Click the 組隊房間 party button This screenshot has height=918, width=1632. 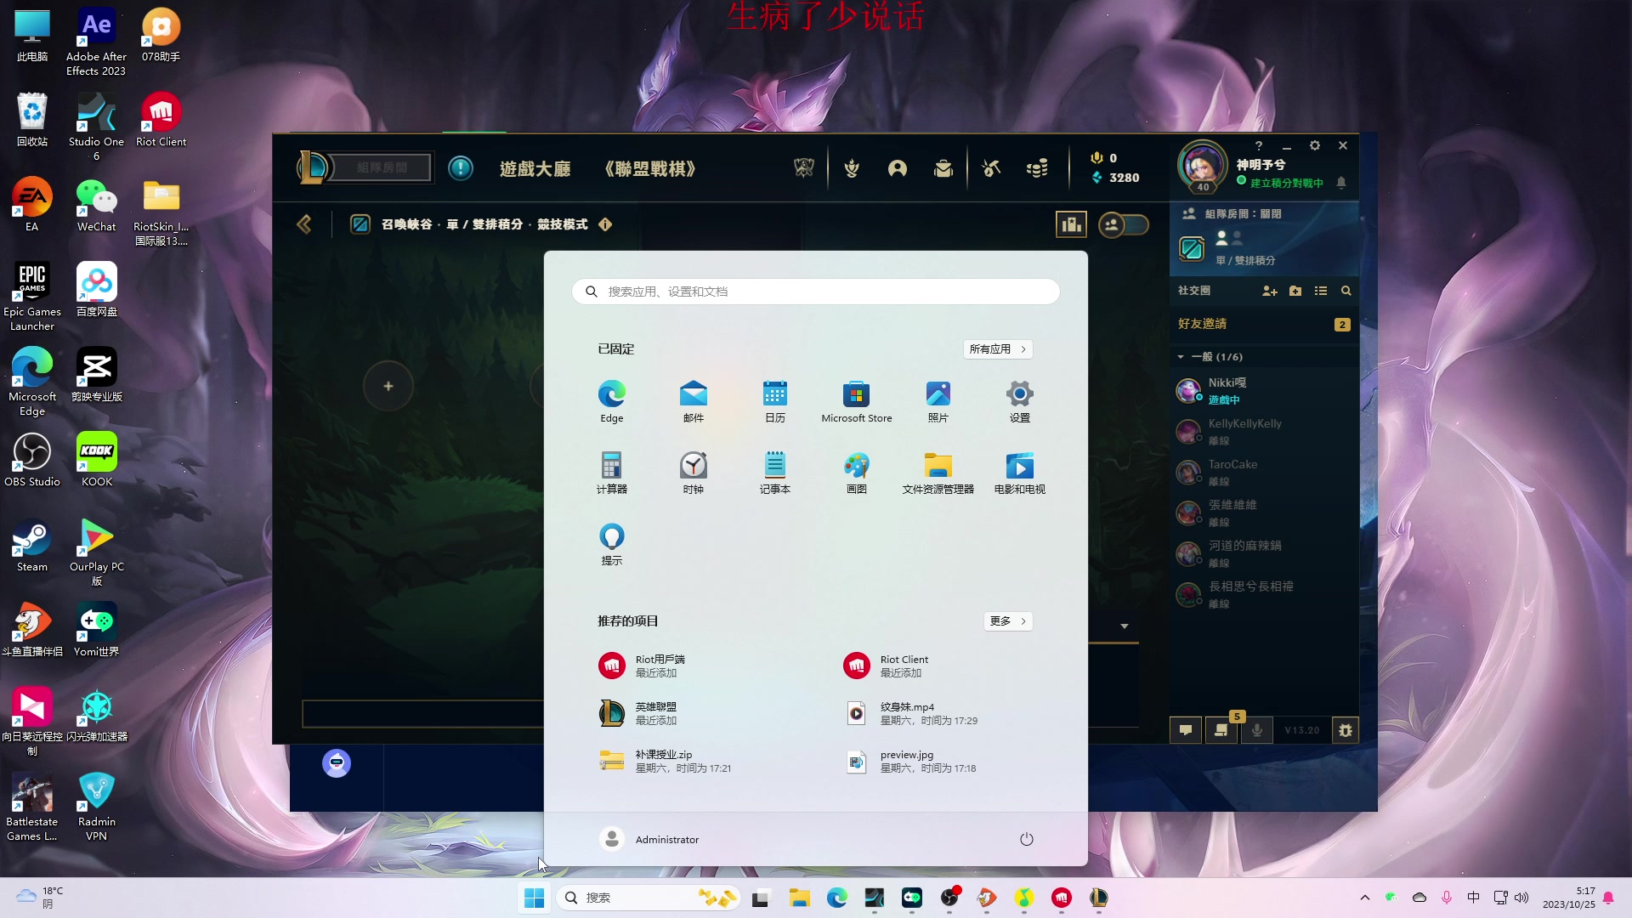click(382, 167)
